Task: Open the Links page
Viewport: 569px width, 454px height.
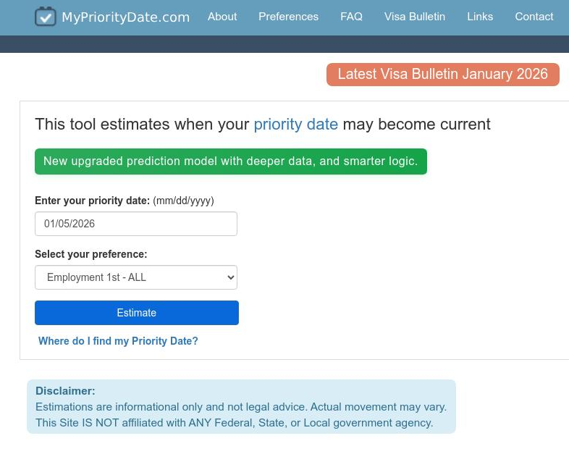Action: point(480,17)
